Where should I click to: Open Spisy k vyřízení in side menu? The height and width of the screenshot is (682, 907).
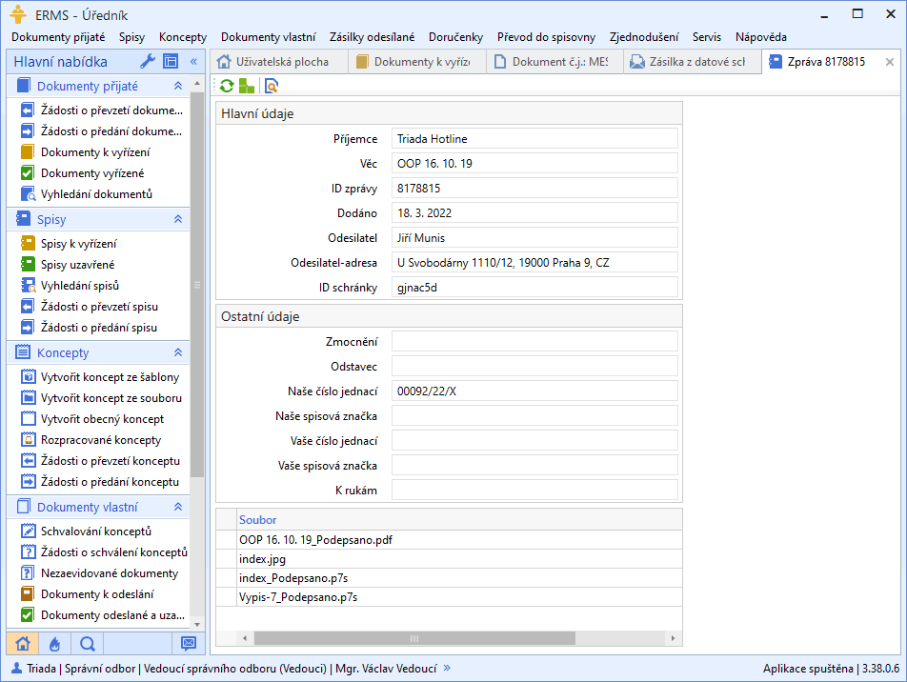click(x=79, y=244)
